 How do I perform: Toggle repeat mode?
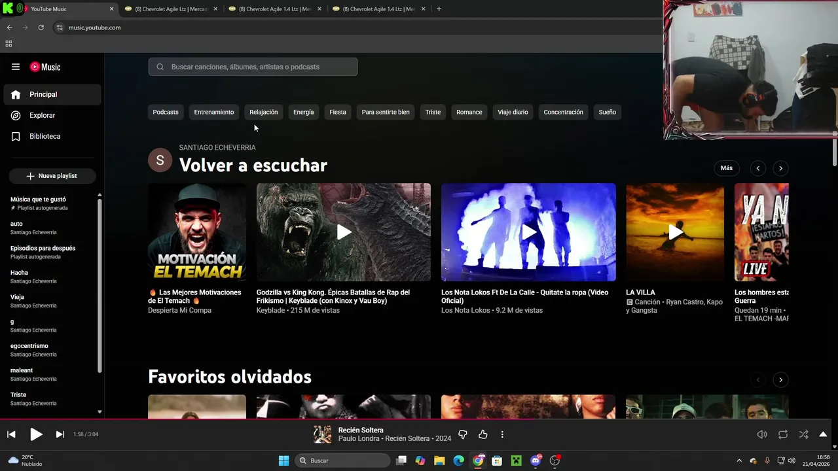coord(782,434)
